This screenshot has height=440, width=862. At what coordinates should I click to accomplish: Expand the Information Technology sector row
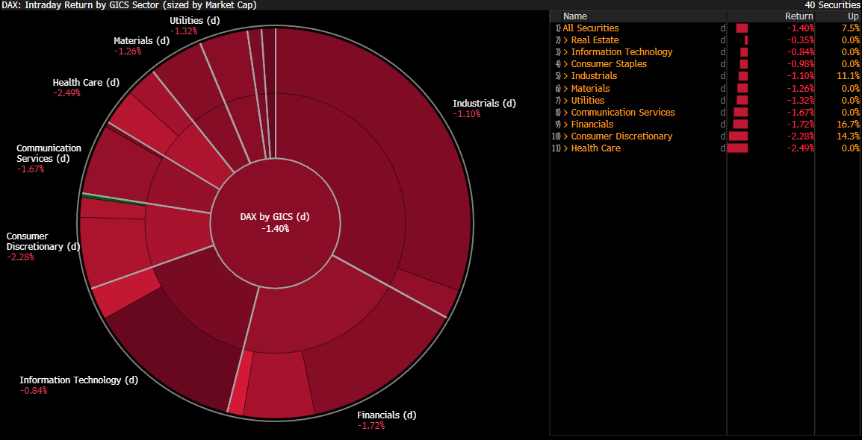point(565,52)
